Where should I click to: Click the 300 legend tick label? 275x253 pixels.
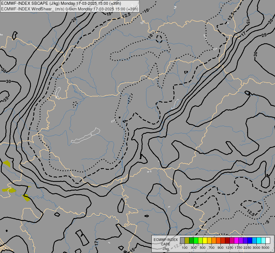(194, 248)
